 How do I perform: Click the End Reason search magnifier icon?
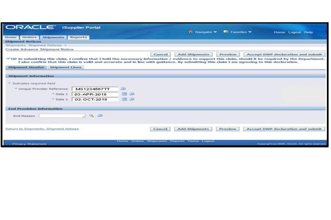click(91, 116)
